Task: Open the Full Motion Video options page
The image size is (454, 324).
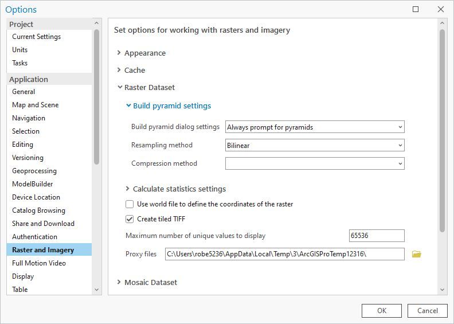Action: pos(39,263)
